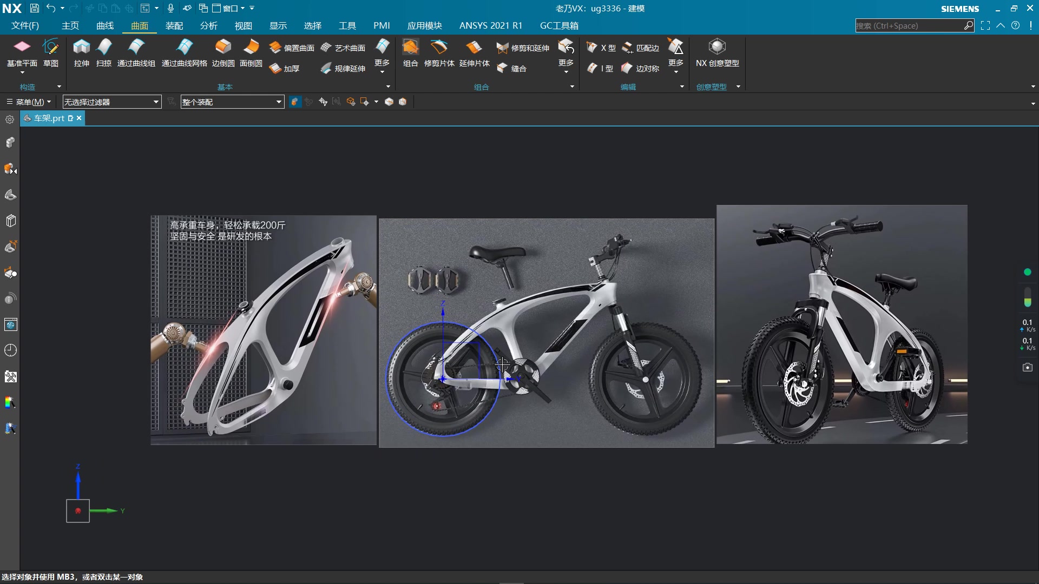Open the 无选择过滤器 filter dropdown
Image resolution: width=1039 pixels, height=584 pixels.
tap(112, 102)
